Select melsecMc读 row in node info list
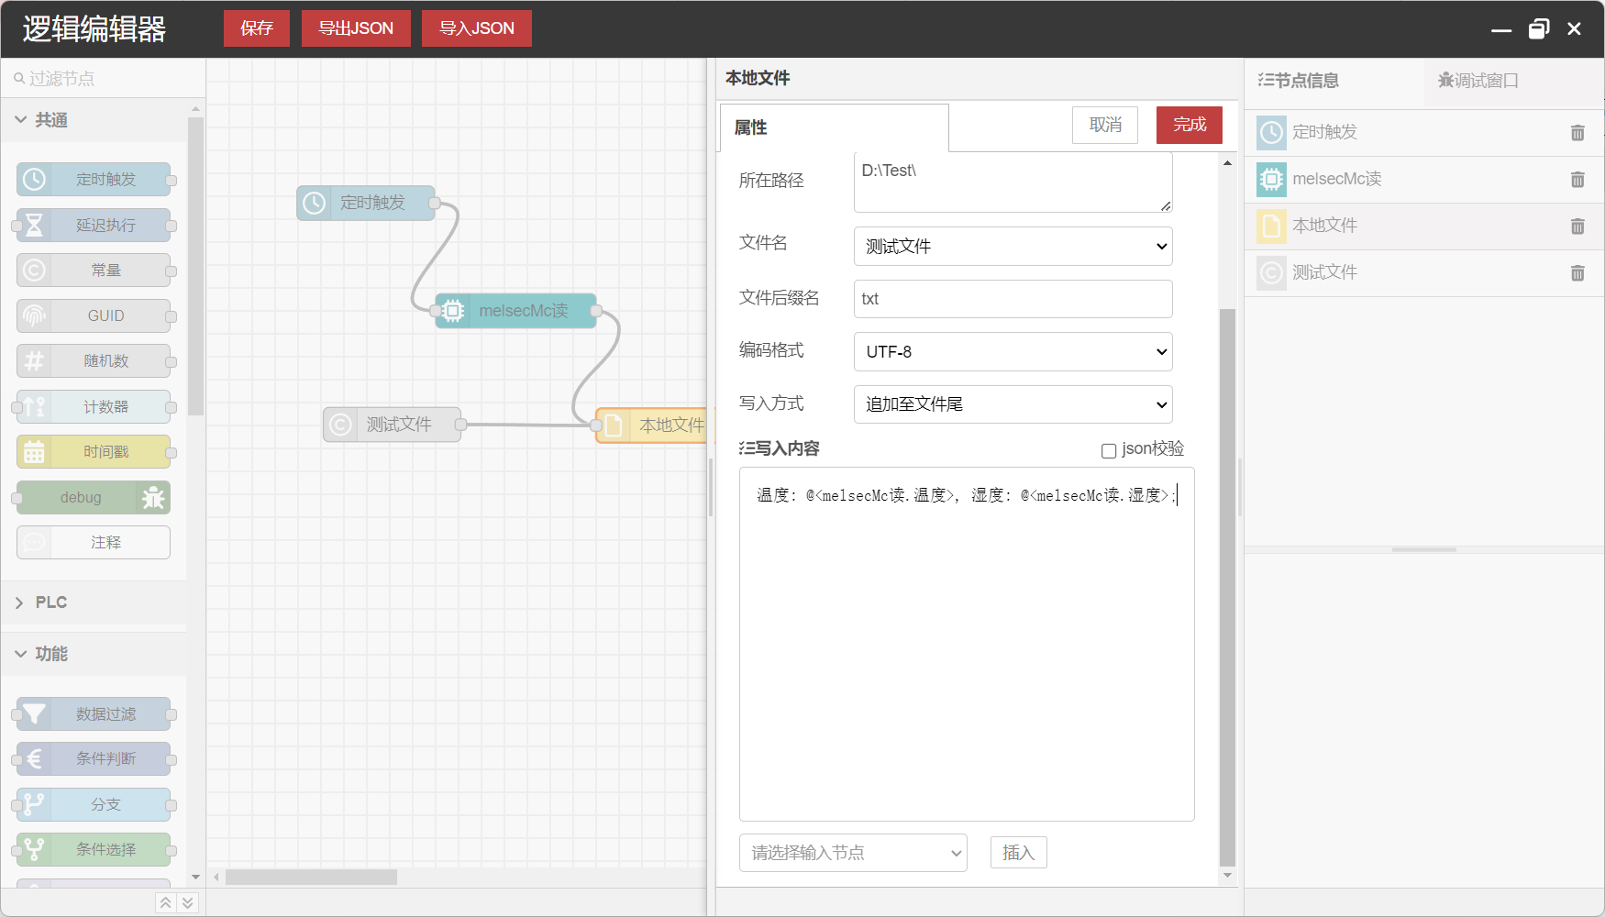Viewport: 1605px width, 917px height. pyautogui.click(x=1423, y=180)
